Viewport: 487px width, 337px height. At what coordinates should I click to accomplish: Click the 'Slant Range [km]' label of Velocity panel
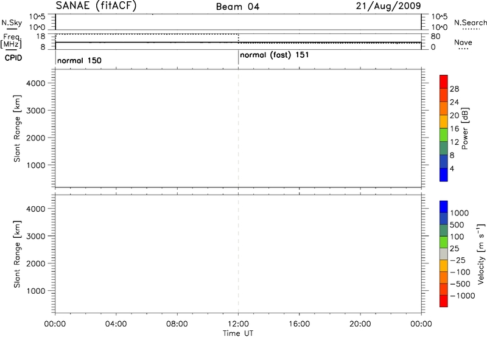pyautogui.click(x=17, y=254)
